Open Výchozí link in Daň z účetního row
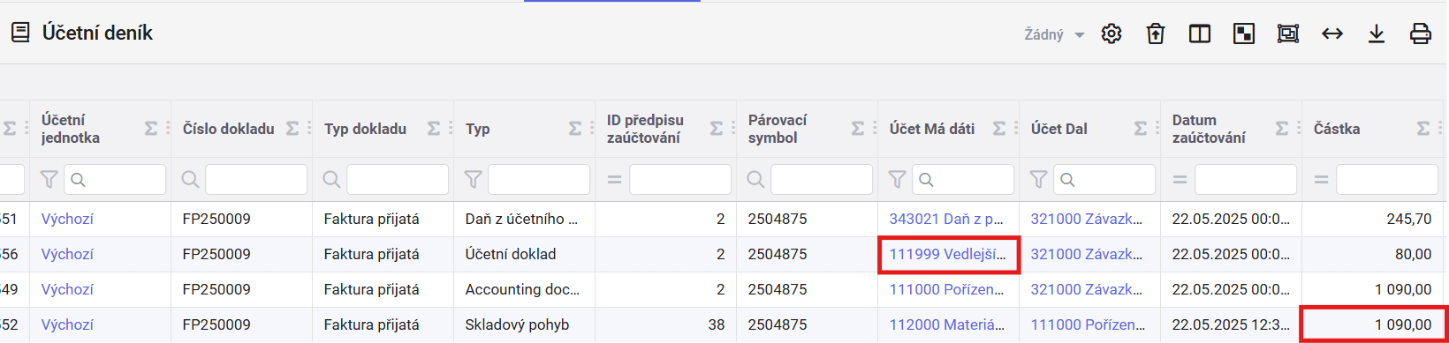Screen dimensions: 1449x343 click(67, 219)
